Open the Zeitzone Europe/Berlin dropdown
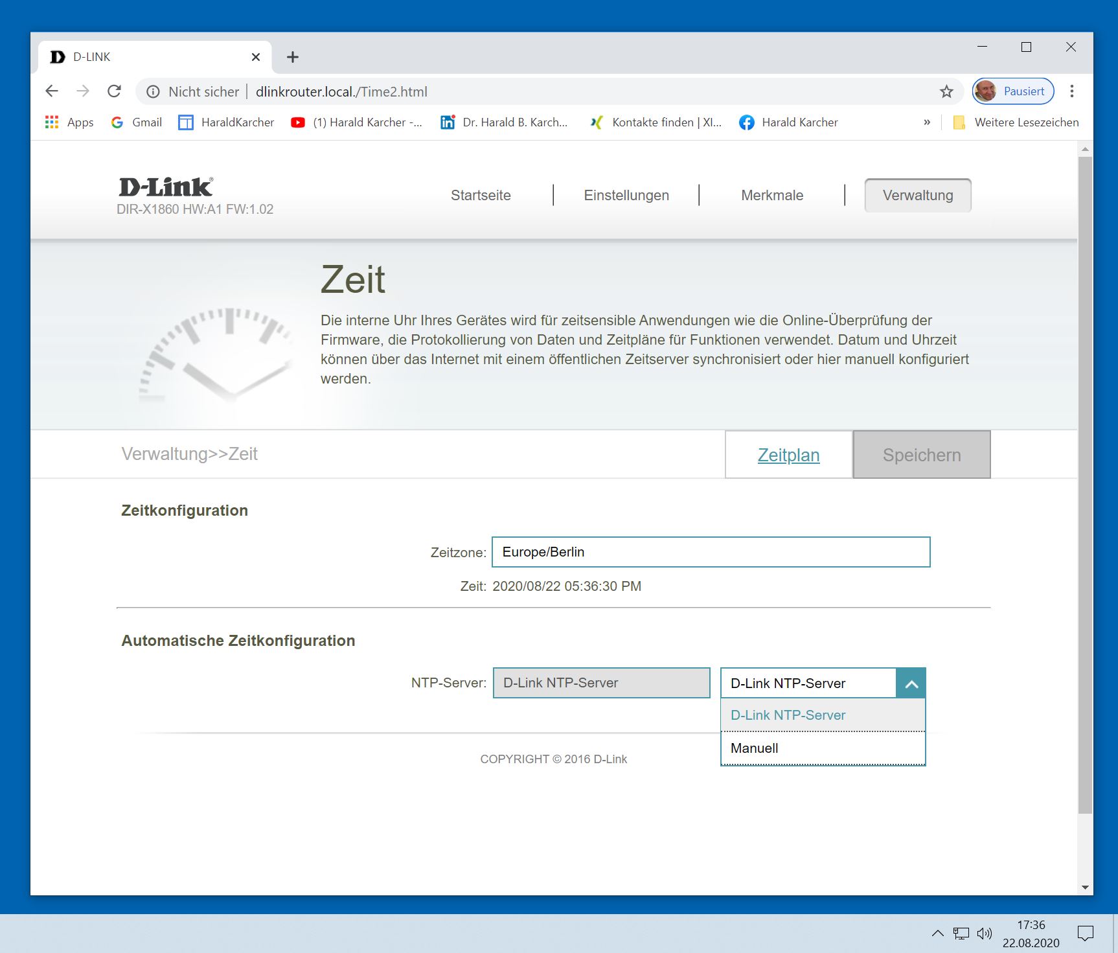The image size is (1118, 953). (x=711, y=552)
